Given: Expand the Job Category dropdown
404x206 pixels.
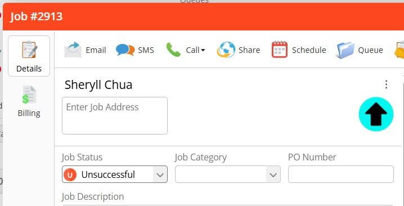Looking at the screenshot, I should 227,174.
